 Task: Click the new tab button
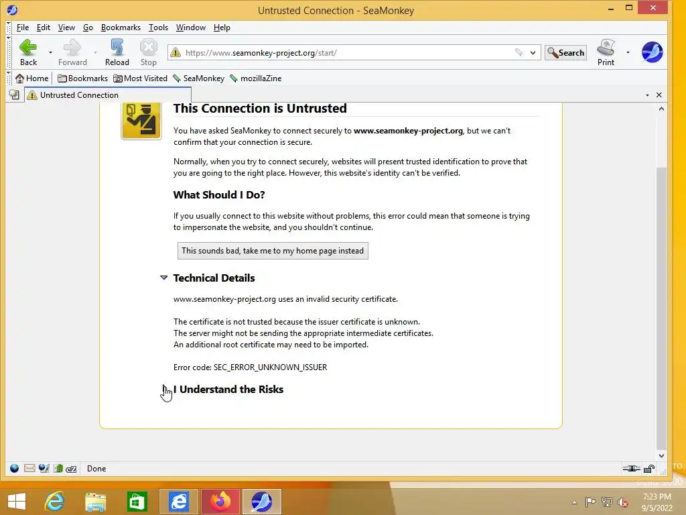click(x=14, y=95)
